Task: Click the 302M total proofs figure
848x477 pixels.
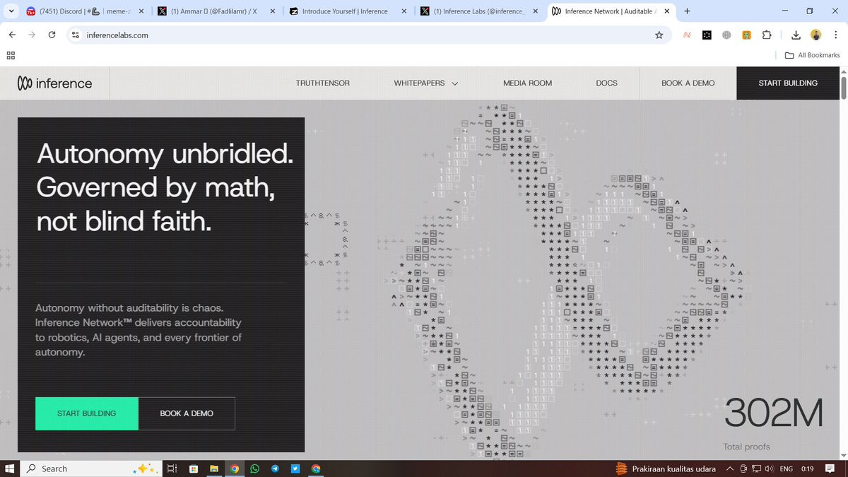Action: tap(774, 413)
